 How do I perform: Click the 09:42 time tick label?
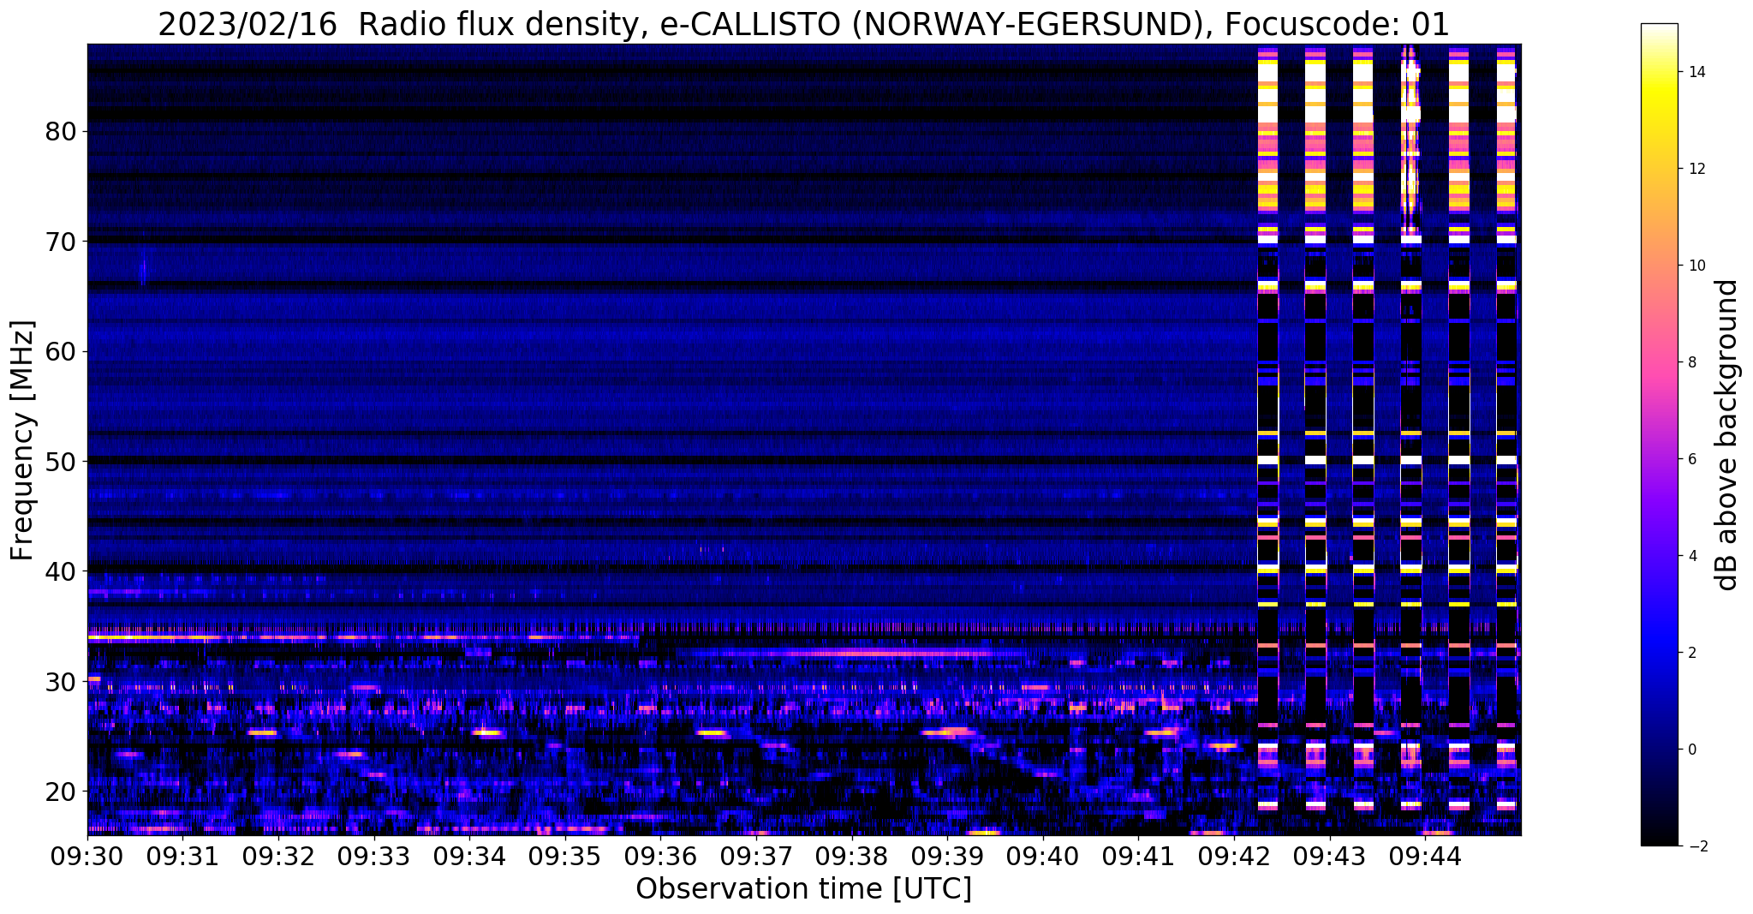click(x=1234, y=857)
